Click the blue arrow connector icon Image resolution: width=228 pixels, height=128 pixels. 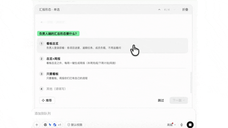50,125
